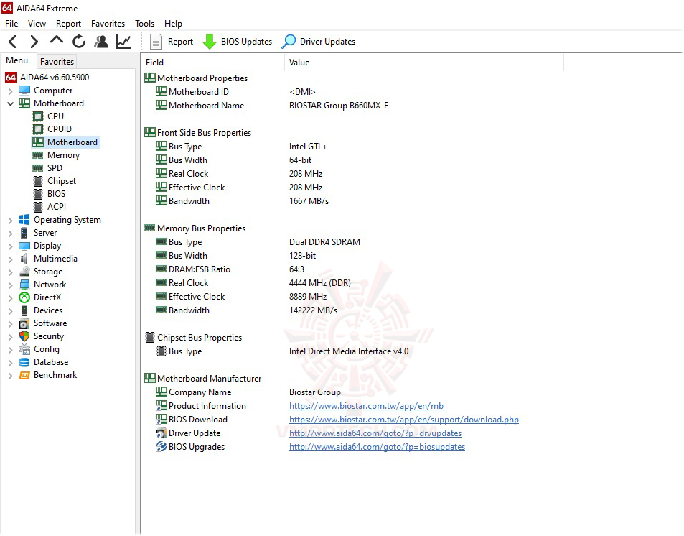Viewport: 684px width, 536px height.
Task: Select the SPD icon in tree
Action: 38,168
